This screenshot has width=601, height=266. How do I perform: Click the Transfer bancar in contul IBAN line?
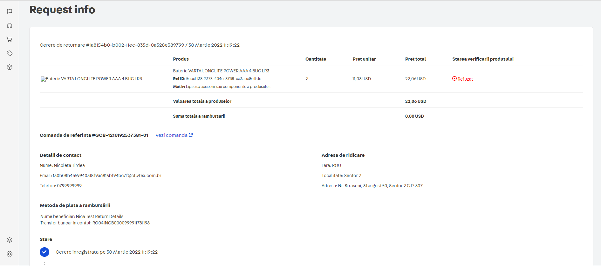tap(95, 223)
